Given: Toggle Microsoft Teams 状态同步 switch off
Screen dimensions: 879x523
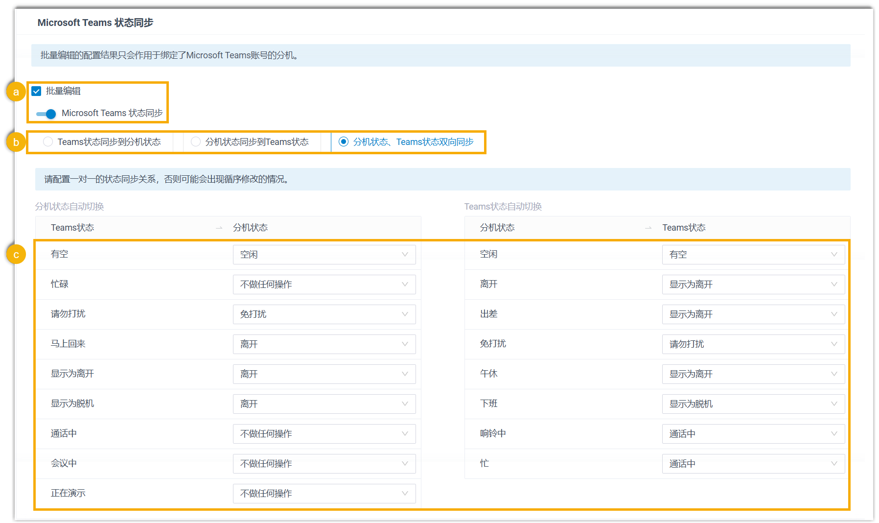Looking at the screenshot, I should coord(46,114).
